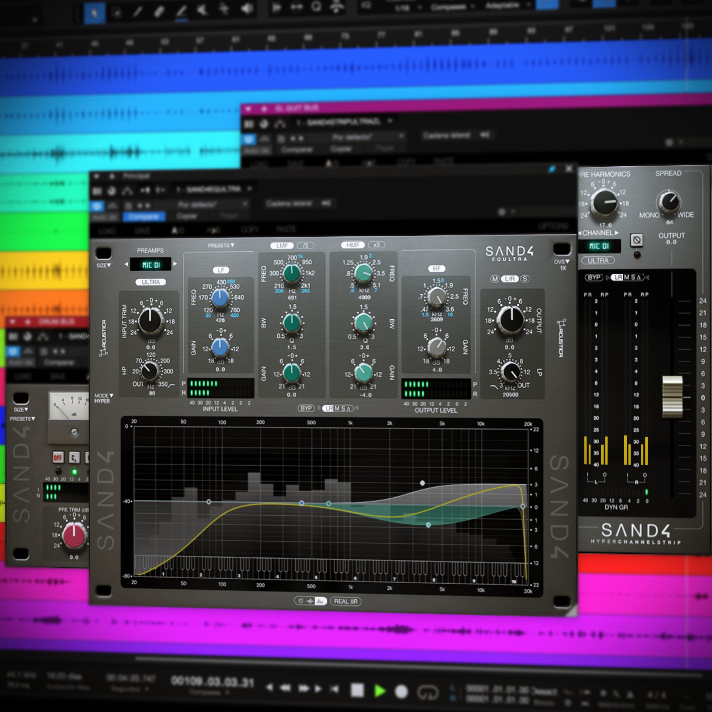This screenshot has height=712, width=712.
Task: Click the spectrum analyzer icon below EQ graph
Action: (320, 601)
